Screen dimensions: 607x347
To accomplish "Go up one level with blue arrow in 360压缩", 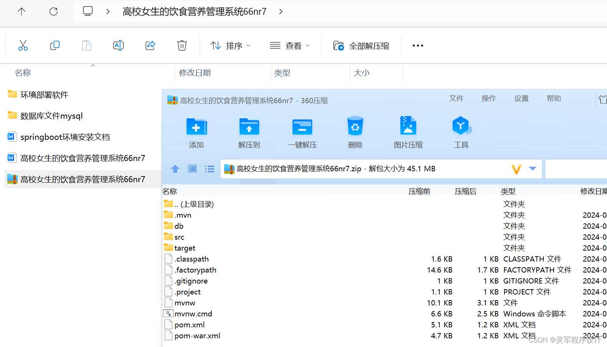I will tap(175, 169).
